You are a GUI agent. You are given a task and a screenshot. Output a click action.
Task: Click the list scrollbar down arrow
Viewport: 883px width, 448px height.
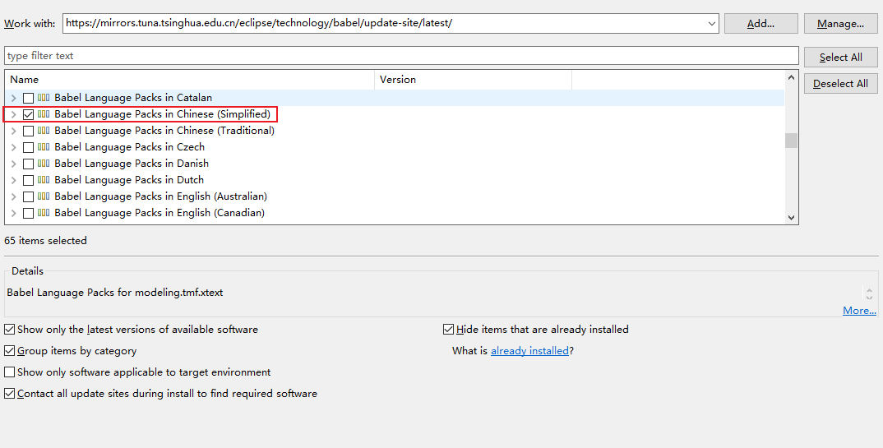[791, 218]
